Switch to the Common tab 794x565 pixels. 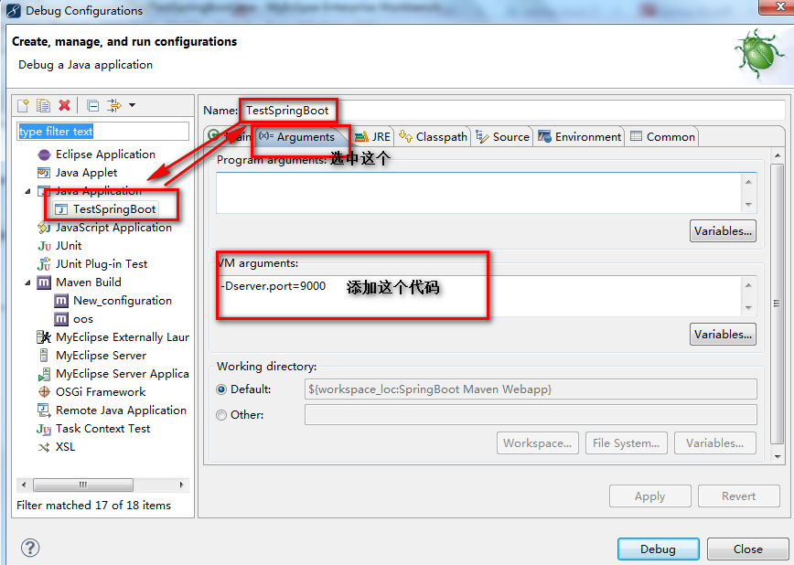[x=662, y=137]
